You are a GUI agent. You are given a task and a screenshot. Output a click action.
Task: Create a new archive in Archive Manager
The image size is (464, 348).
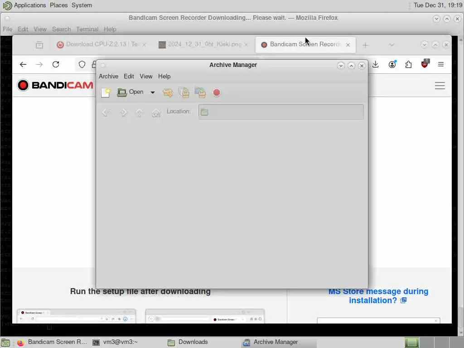tap(105, 92)
